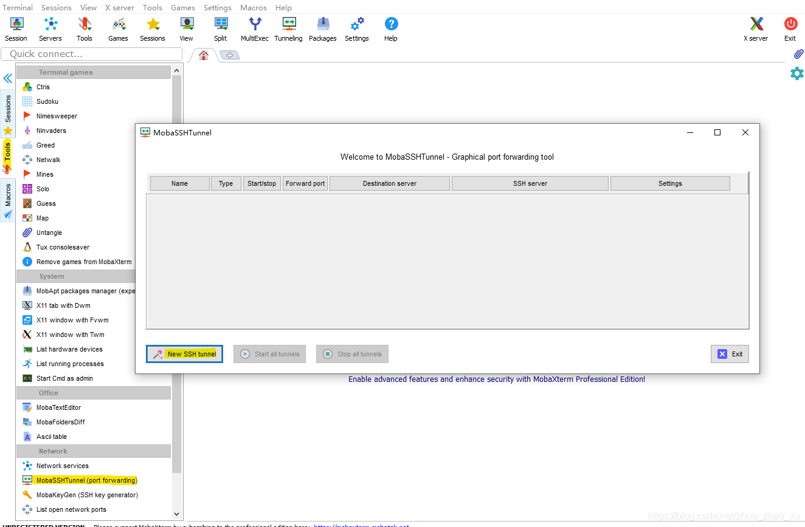The height and width of the screenshot is (527, 805).
Task: Exit the MobaSSHTunnel dialog
Action: coord(730,353)
